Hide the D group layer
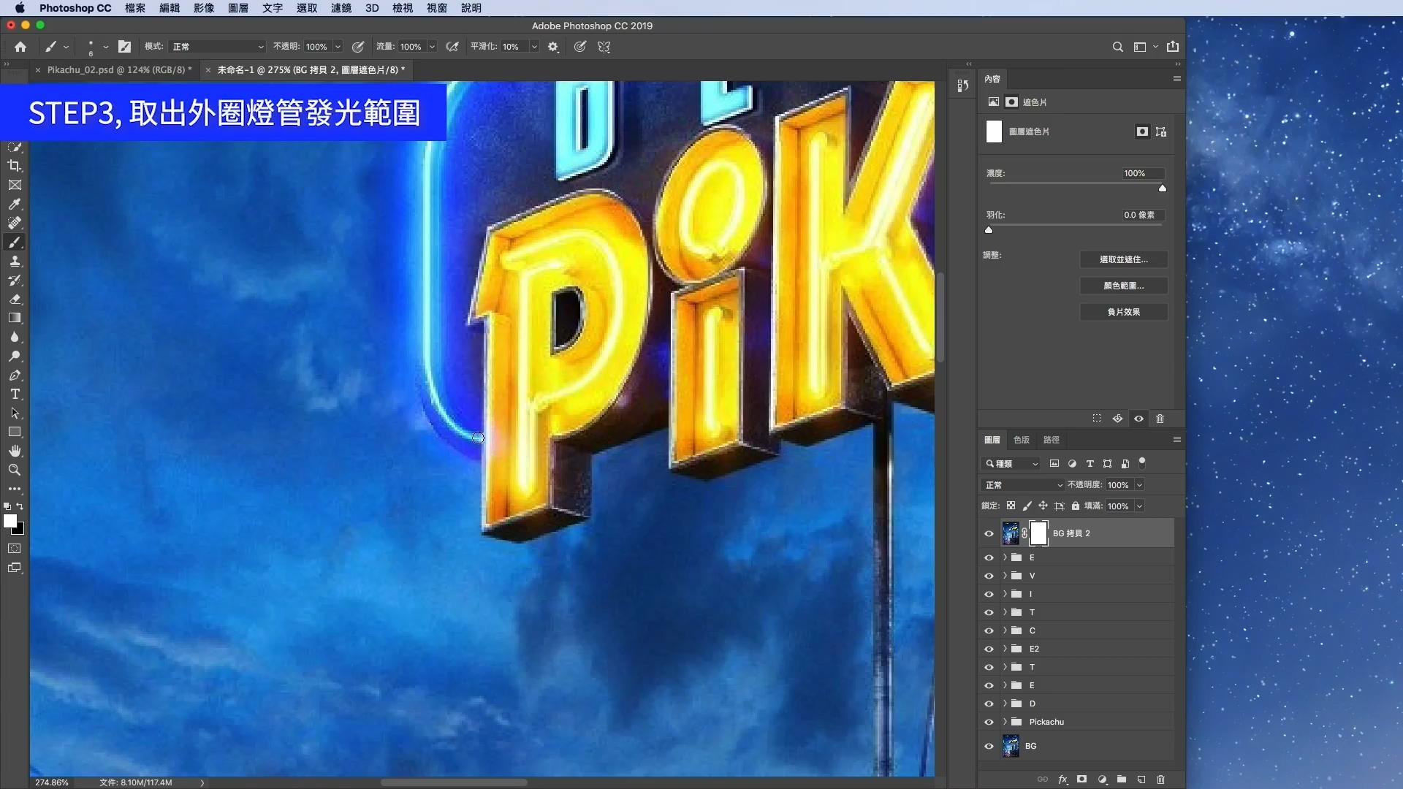 (x=989, y=704)
